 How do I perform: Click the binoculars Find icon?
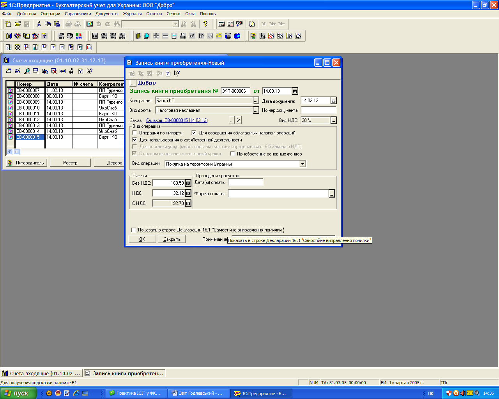(117, 24)
